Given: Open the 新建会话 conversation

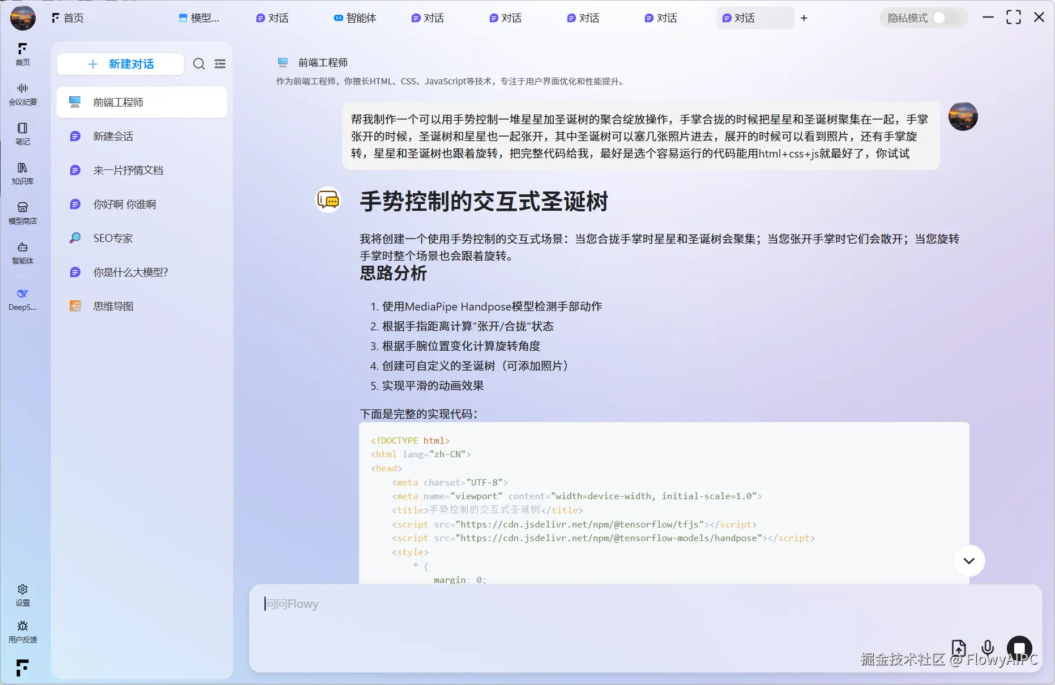Looking at the screenshot, I should 142,137.
